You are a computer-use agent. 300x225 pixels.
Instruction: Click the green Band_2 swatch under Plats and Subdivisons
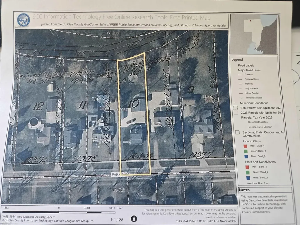click(248, 172)
